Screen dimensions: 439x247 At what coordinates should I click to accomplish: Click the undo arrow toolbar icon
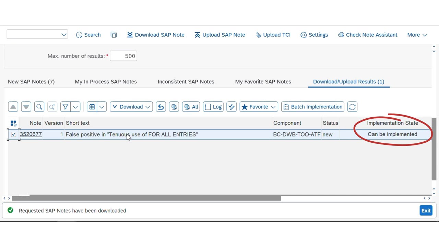[x=161, y=107]
